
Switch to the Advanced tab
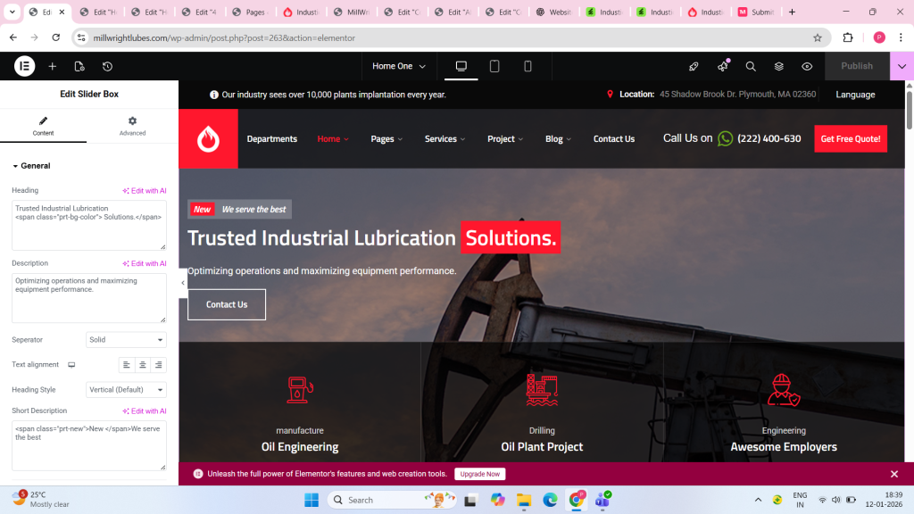coord(132,126)
